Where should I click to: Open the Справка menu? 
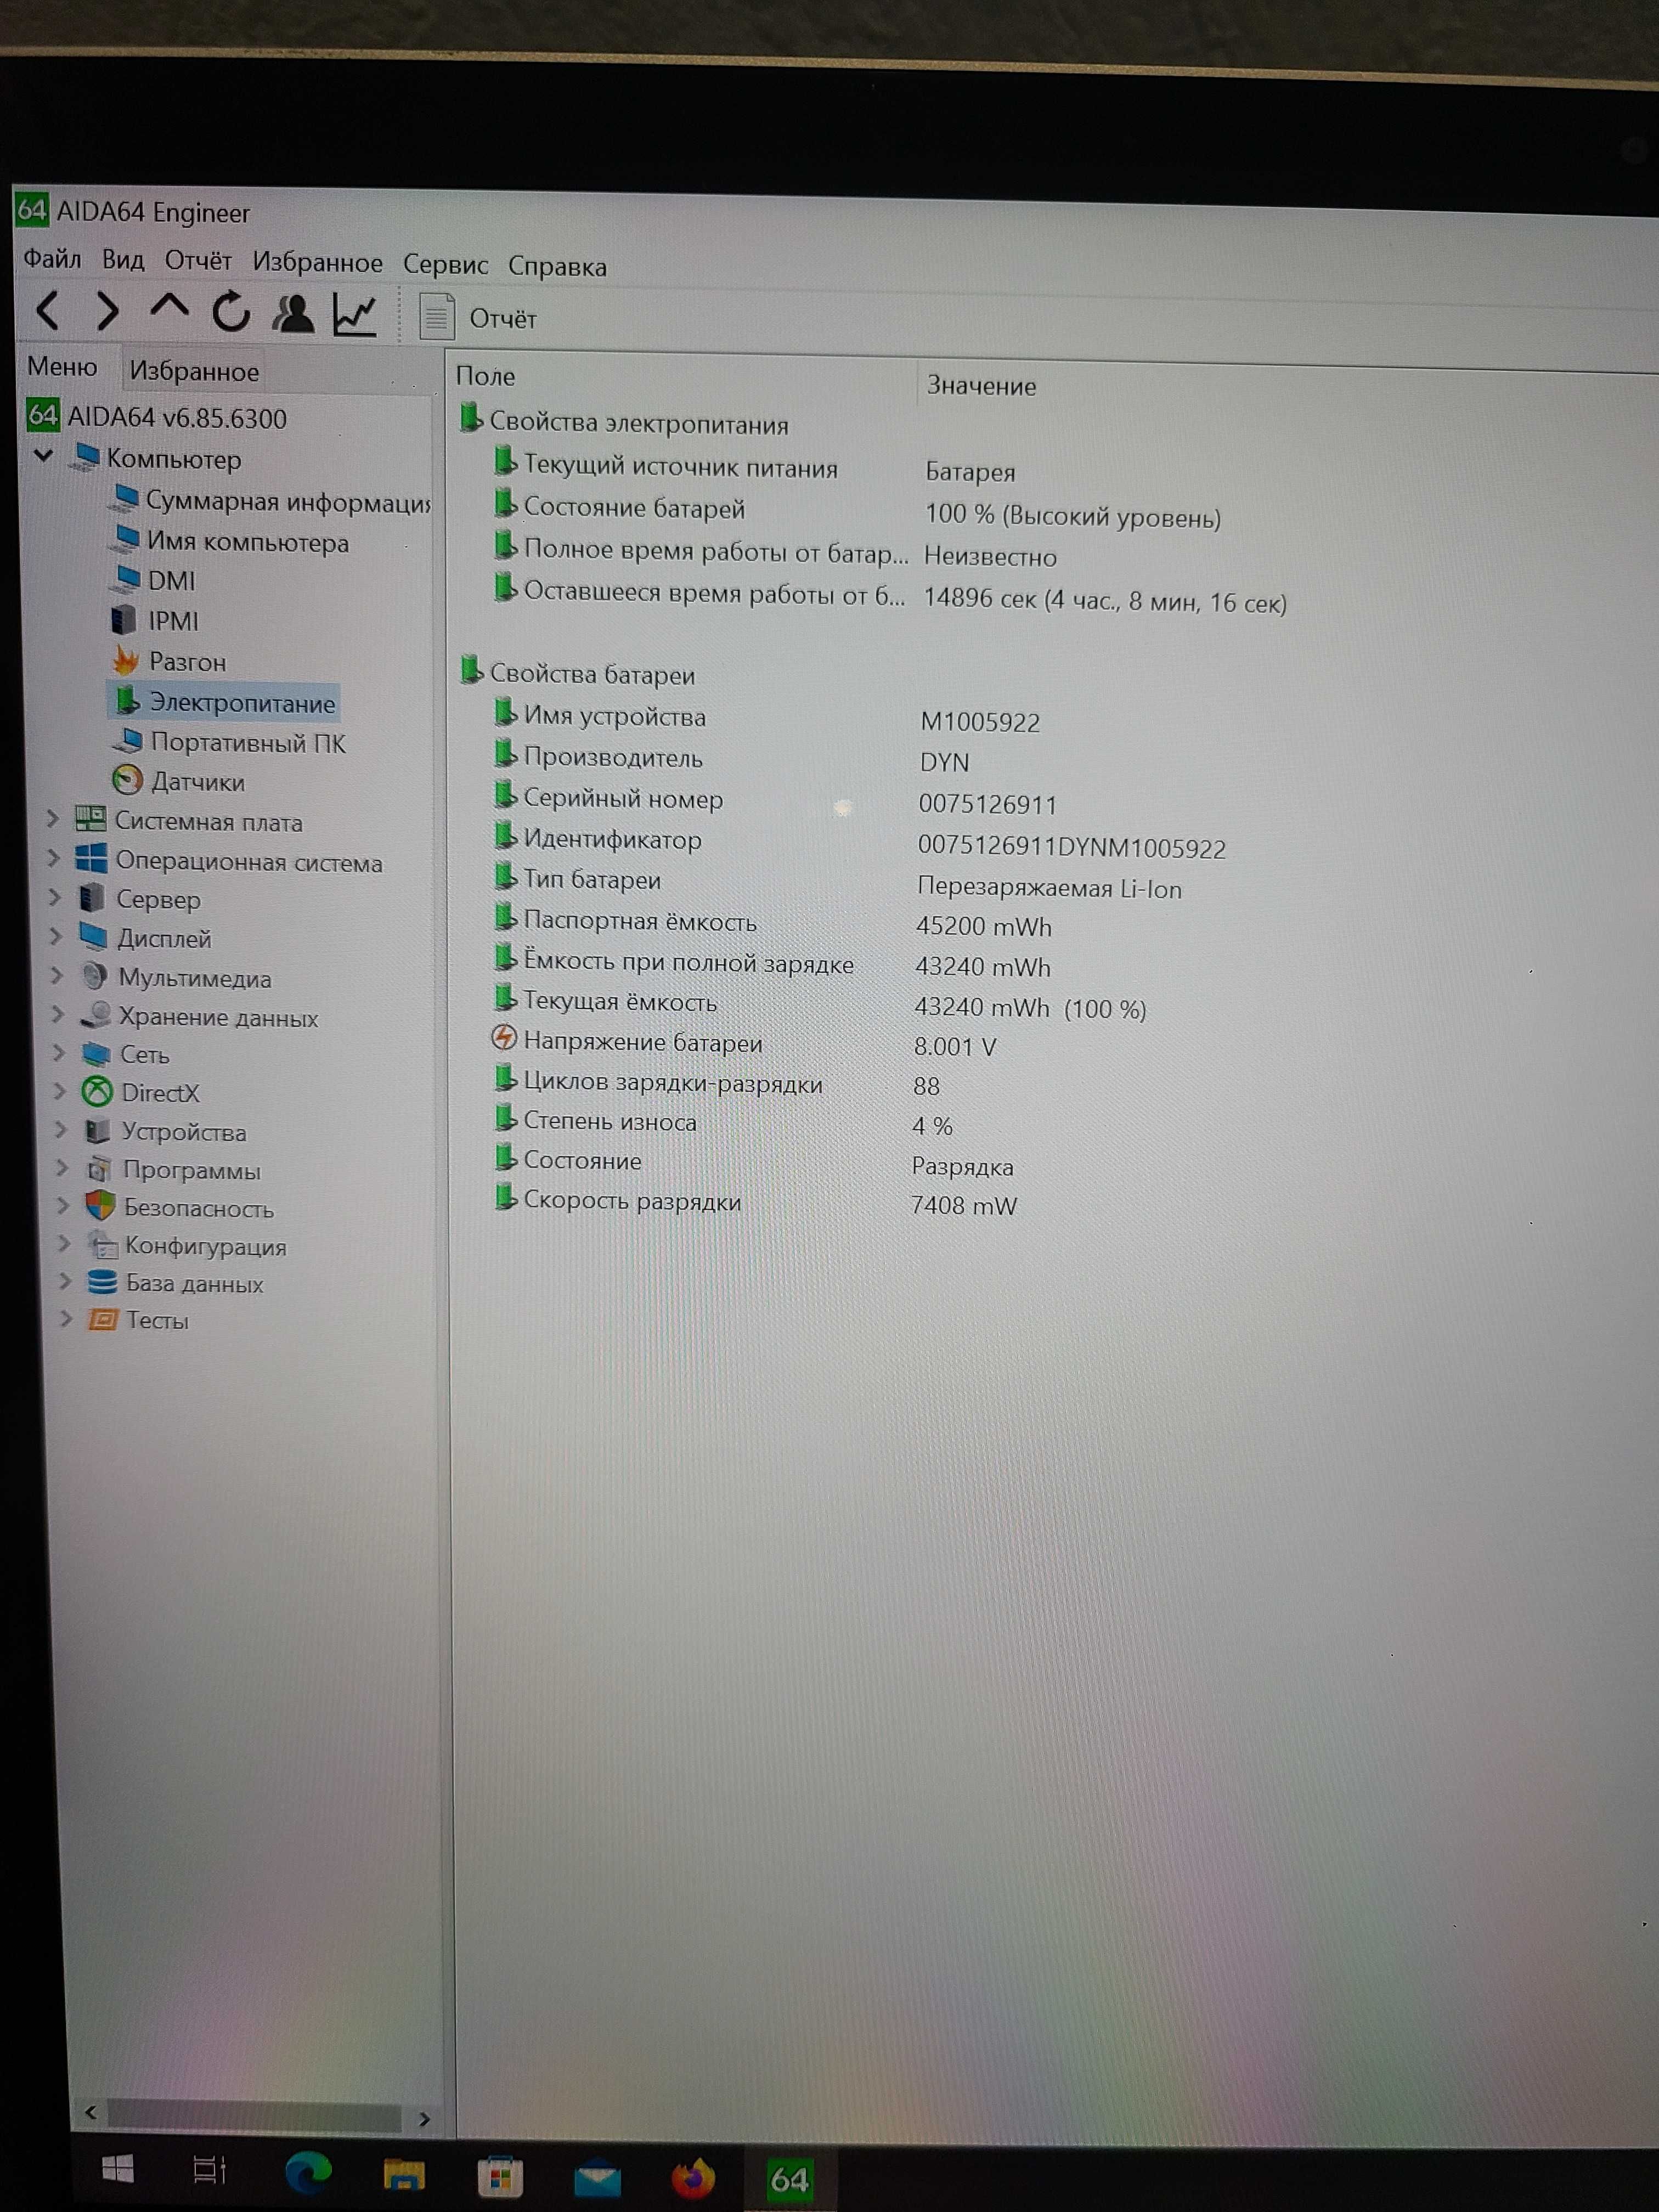click(557, 267)
